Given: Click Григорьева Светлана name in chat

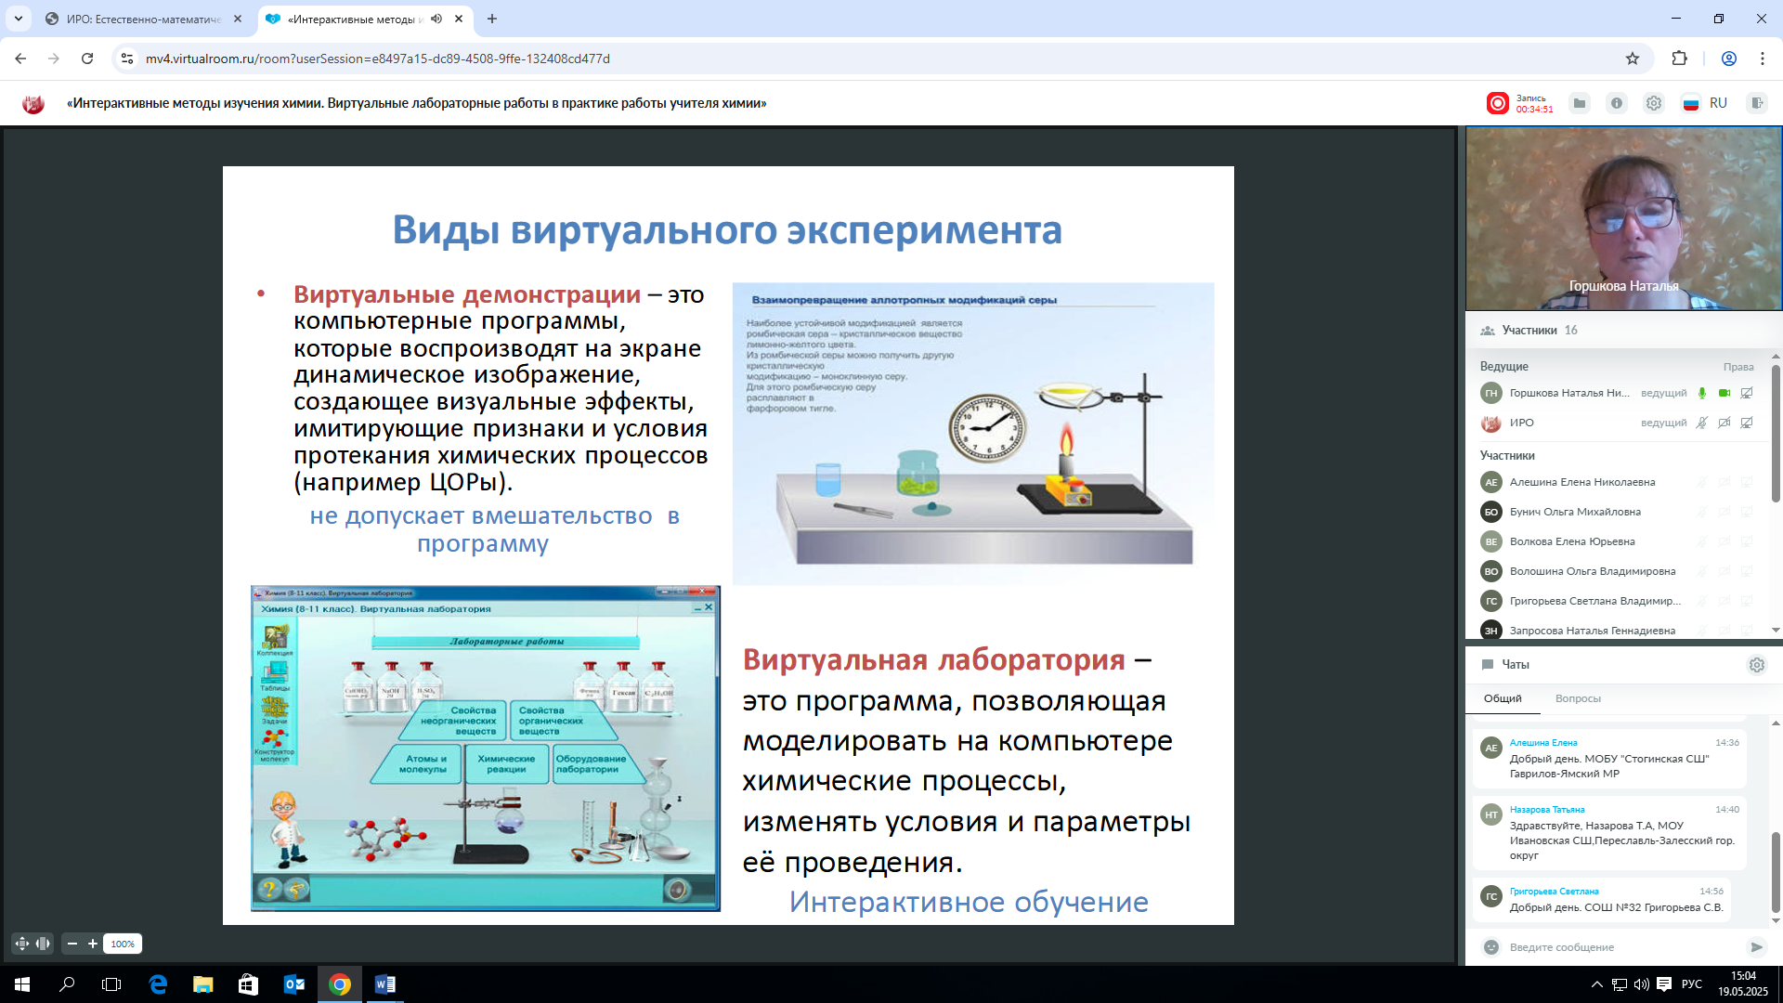Looking at the screenshot, I should (1555, 892).
